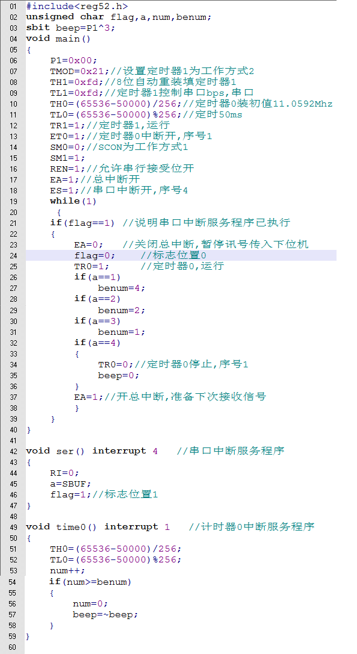Screen dimensions: 357x654
Task: Click the 'REN=1;' statement line
Action: (69, 169)
